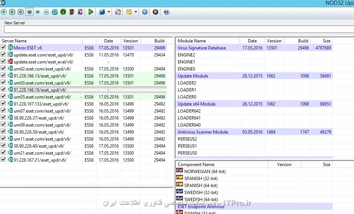This screenshot has height=214, width=354.
Task: Click the red and blue toolbar icon
Action: [80, 12]
